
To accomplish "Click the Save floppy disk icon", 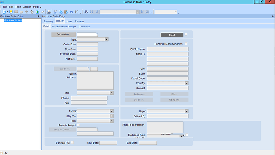I will pyautogui.click(x=11, y=12).
